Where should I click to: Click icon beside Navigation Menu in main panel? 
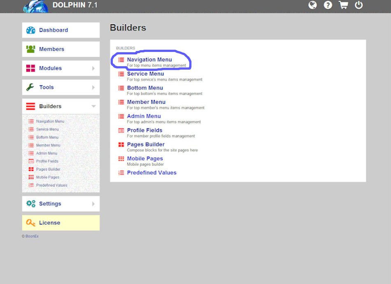121,60
